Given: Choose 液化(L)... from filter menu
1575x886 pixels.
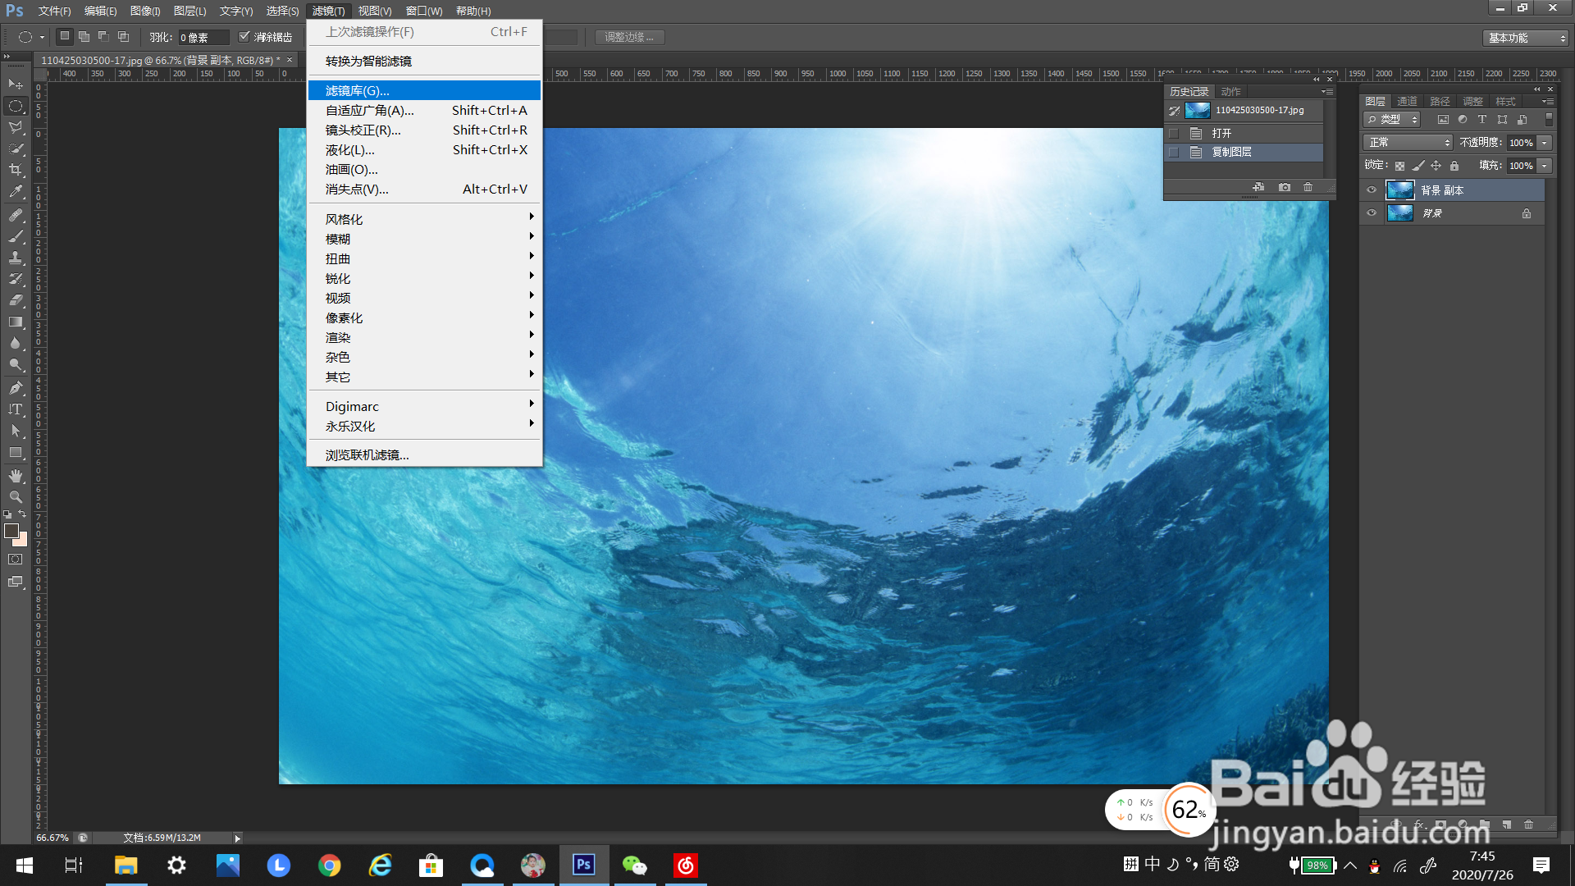Looking at the screenshot, I should click(x=424, y=149).
